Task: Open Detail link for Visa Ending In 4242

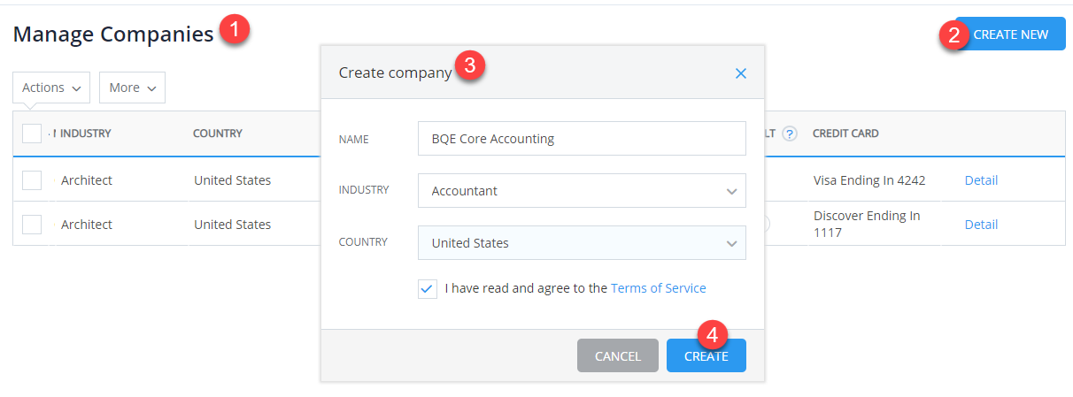Action: pos(981,180)
